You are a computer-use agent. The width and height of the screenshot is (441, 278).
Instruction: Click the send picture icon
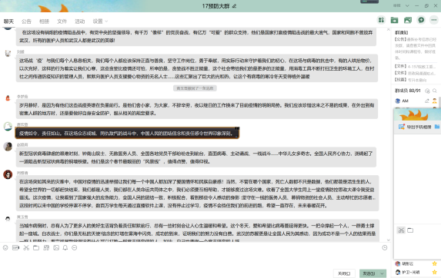[56, 248]
